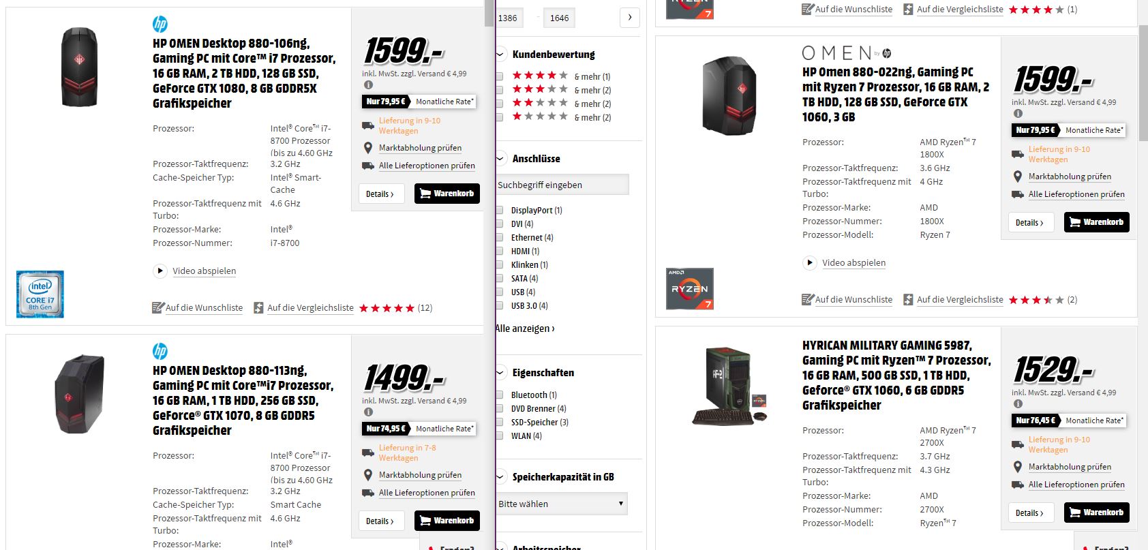Check the USB 3.0 (4) filter option
The image size is (1148, 550).
point(500,306)
